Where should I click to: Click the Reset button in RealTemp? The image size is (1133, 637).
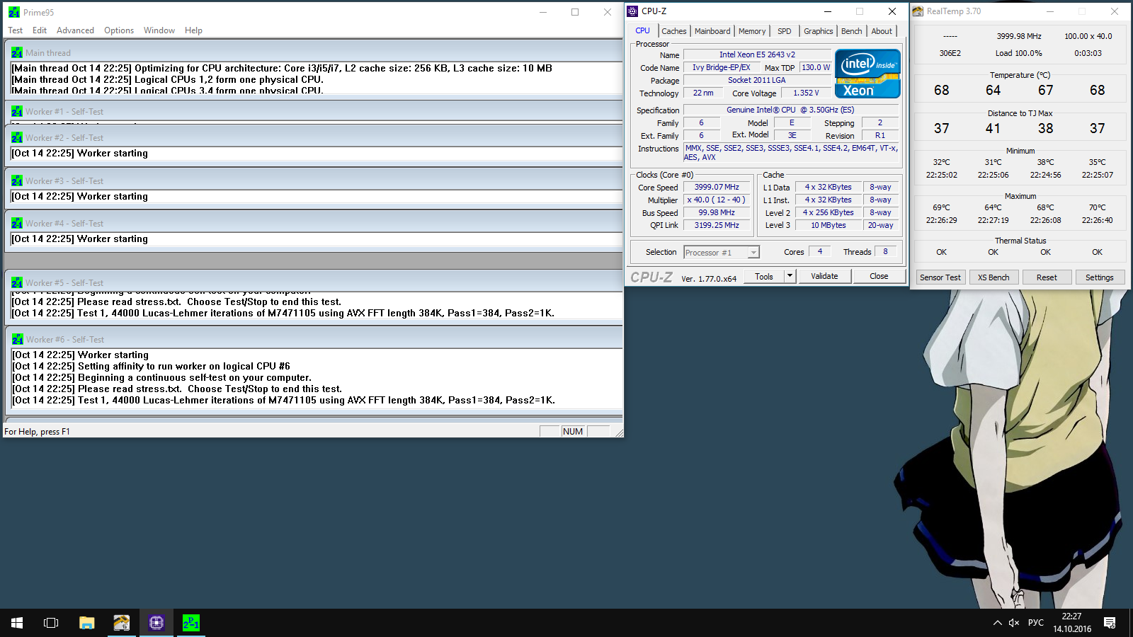1047,277
